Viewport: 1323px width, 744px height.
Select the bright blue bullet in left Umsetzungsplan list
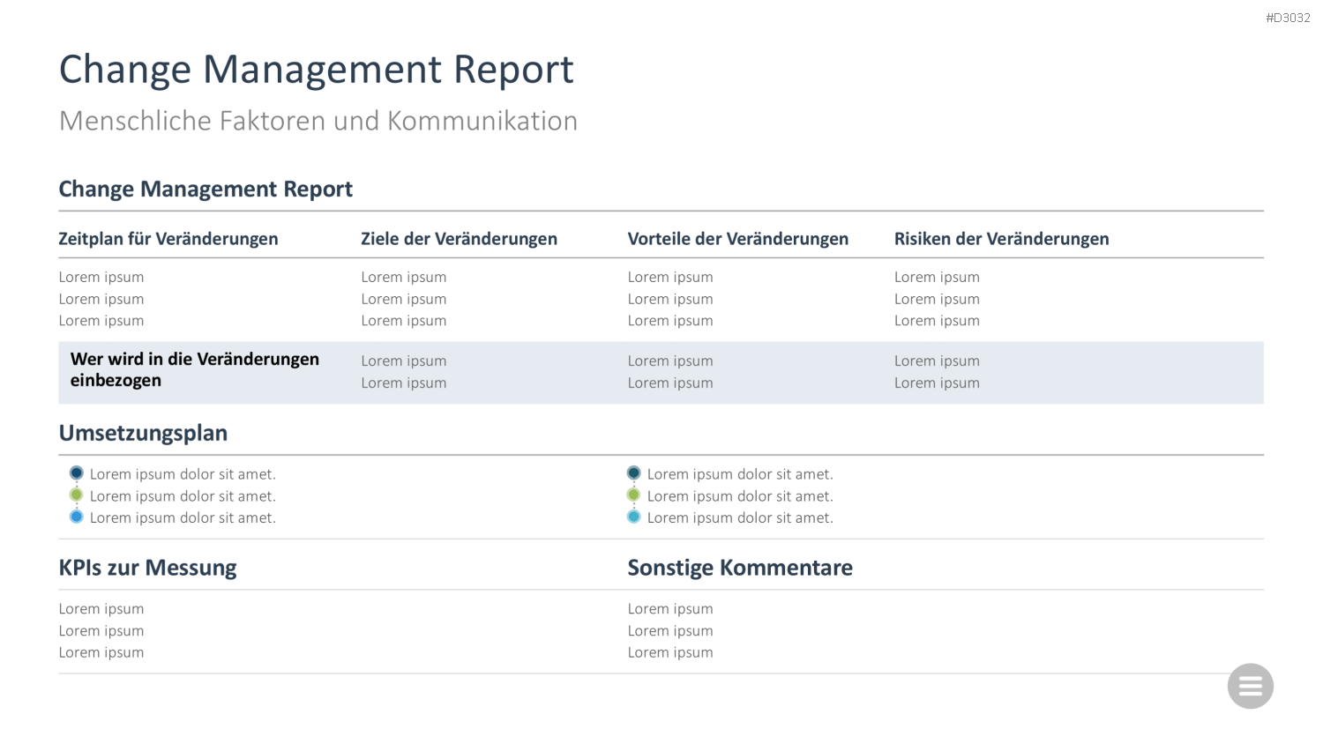(77, 517)
